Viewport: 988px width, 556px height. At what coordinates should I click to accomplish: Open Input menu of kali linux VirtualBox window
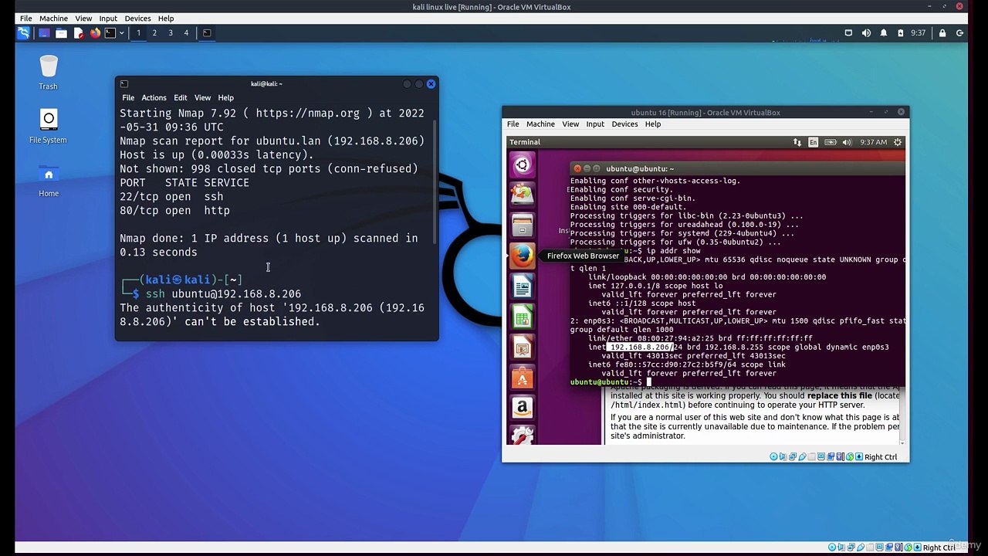coord(108,18)
